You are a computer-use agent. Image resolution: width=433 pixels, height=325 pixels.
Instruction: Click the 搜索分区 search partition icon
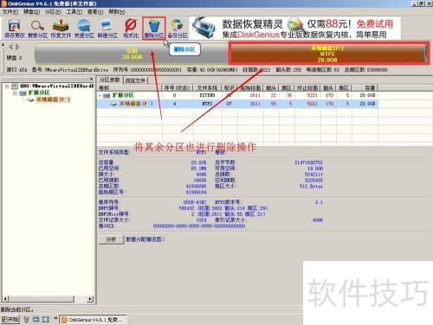coord(37,29)
